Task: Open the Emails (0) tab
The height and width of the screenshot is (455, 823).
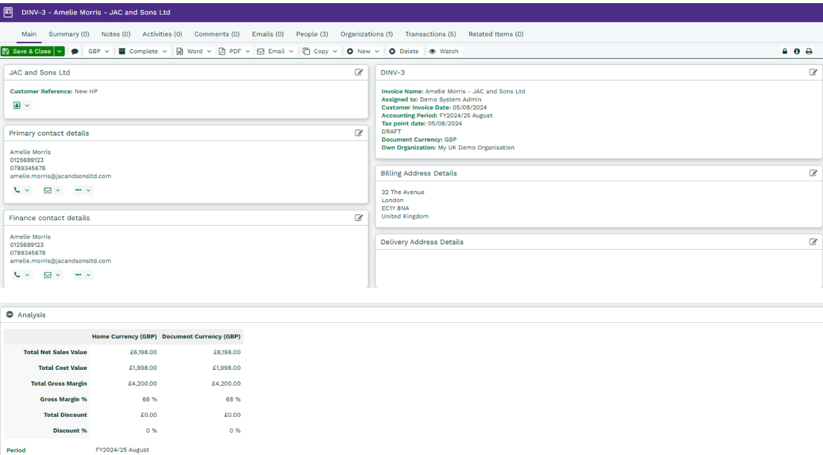Action: point(267,34)
